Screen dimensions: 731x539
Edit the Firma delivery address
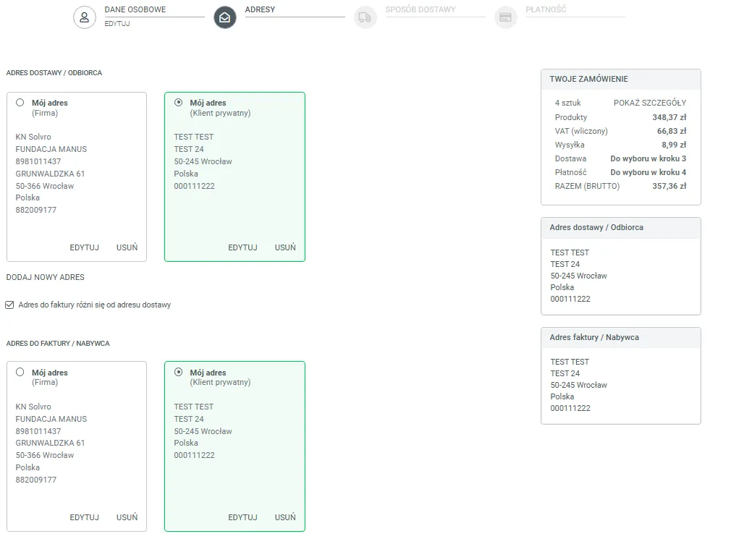pyautogui.click(x=84, y=247)
